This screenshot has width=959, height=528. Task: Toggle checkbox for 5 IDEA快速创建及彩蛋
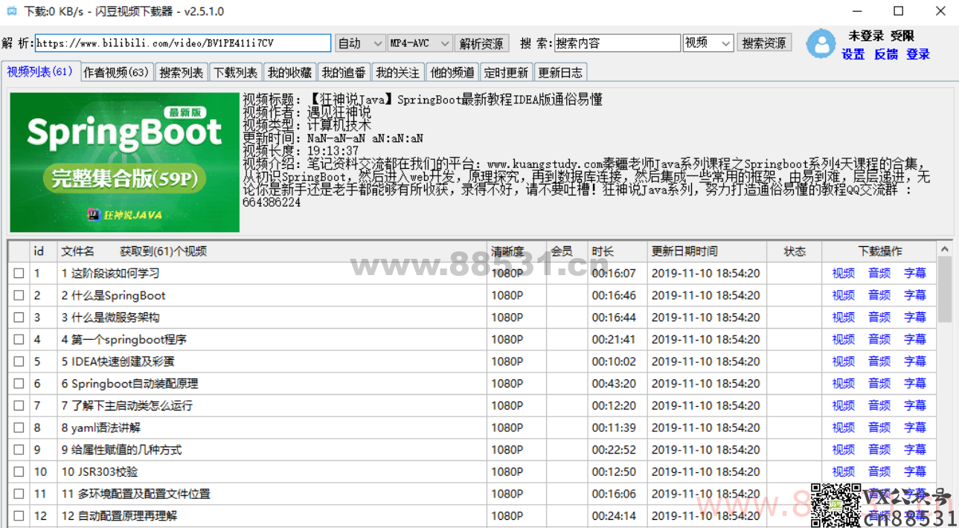tap(19, 362)
